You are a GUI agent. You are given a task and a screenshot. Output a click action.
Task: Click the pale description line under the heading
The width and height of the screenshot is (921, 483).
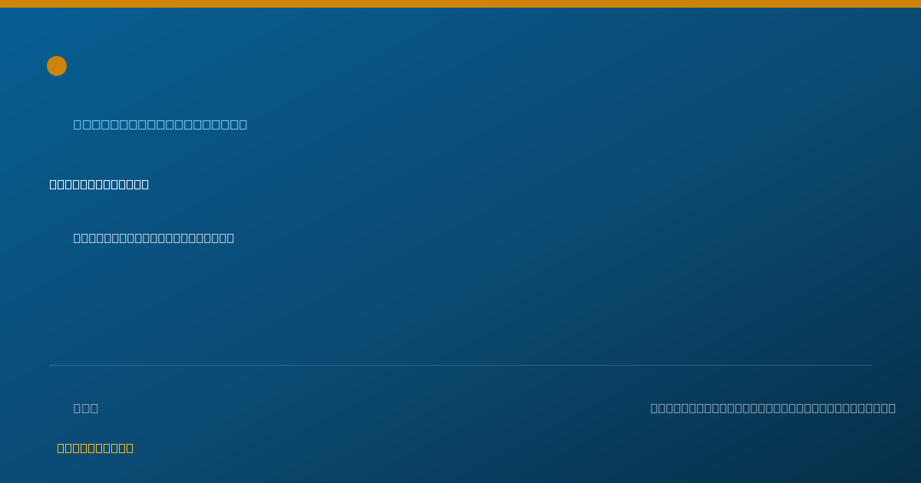click(x=153, y=238)
